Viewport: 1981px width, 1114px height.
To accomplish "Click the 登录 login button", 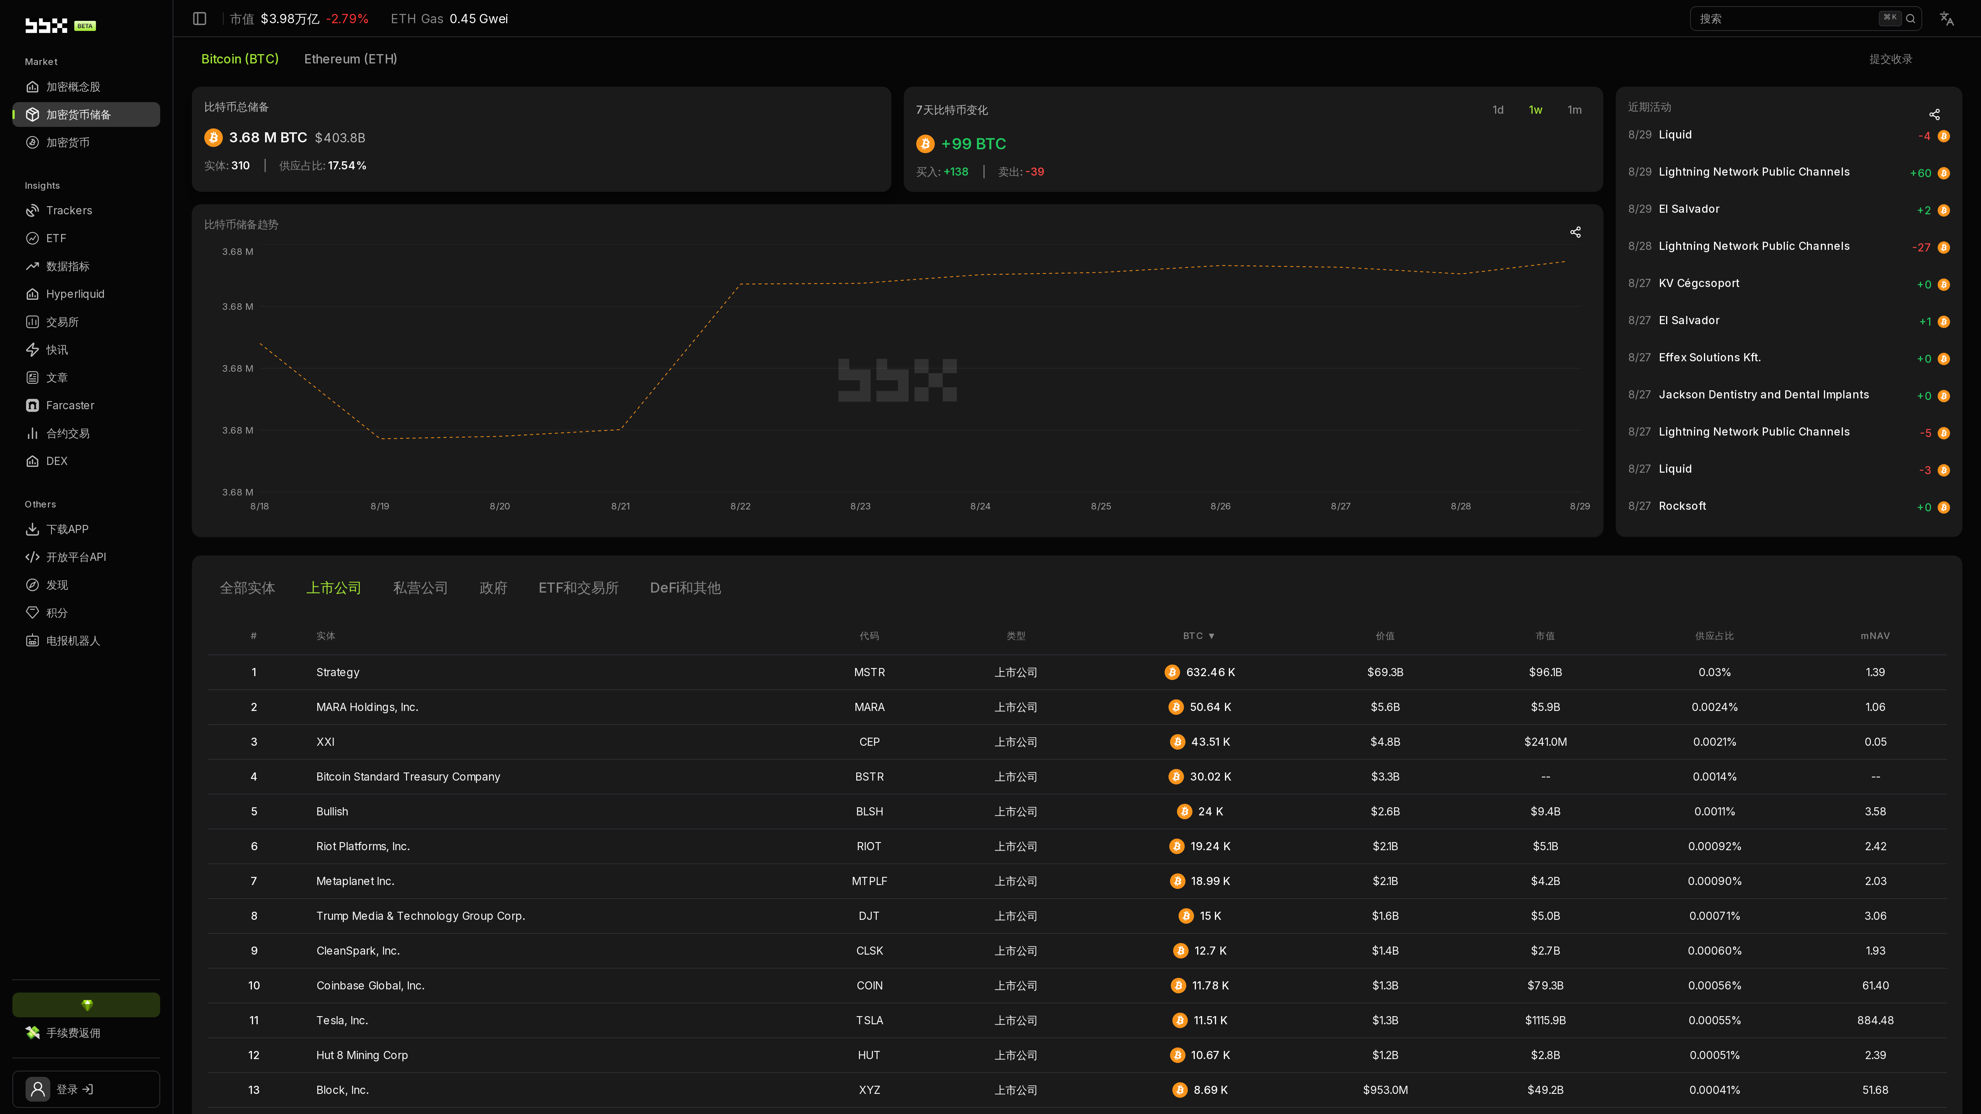I will coord(86,1089).
